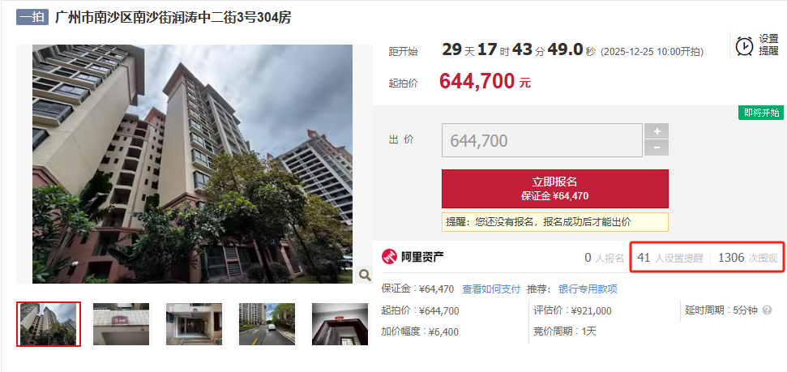Click the green 即将开始 status tag

761,113
